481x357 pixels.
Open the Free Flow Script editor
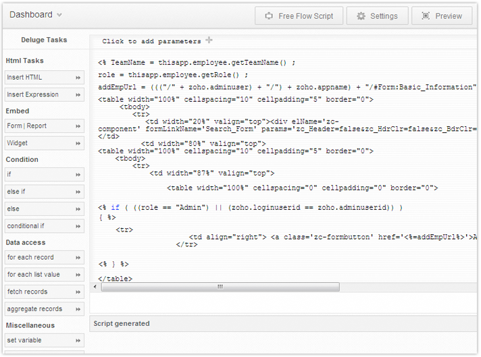(x=299, y=16)
